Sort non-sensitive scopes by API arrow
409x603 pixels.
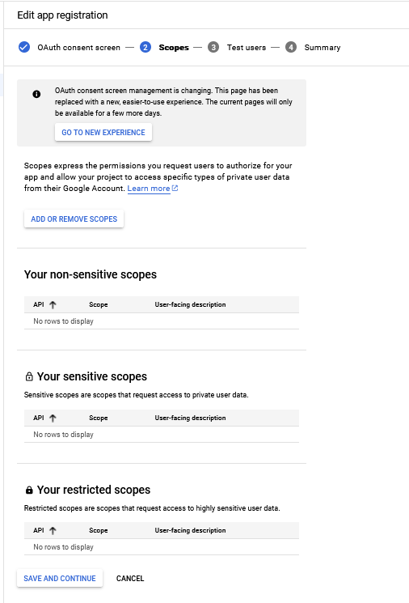coord(53,304)
